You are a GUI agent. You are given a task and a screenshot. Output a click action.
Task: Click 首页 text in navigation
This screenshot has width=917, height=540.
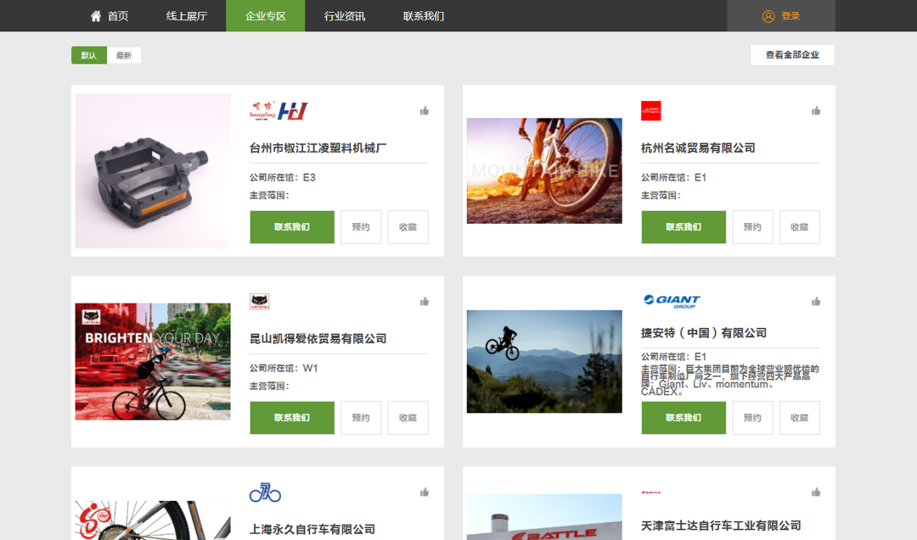[117, 16]
